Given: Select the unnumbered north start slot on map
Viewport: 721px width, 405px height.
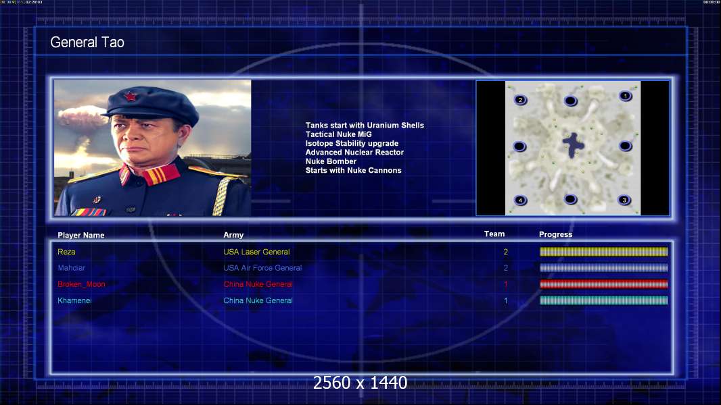Looking at the screenshot, I should 570,101.
